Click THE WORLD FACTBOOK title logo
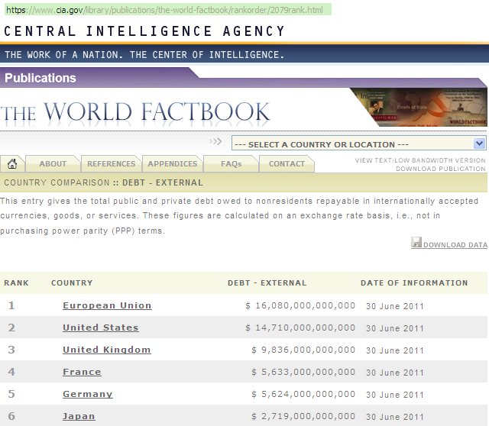Screen dimensions: 489x426 pyautogui.click(x=134, y=111)
